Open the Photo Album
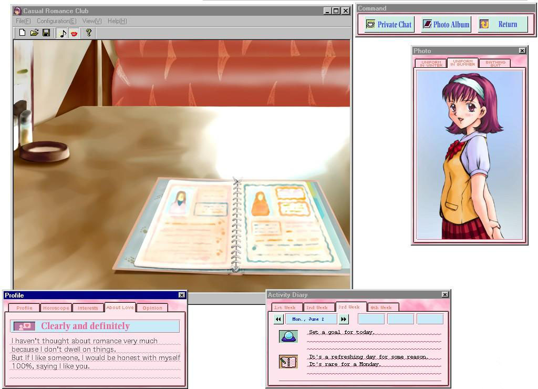 pyautogui.click(x=446, y=24)
